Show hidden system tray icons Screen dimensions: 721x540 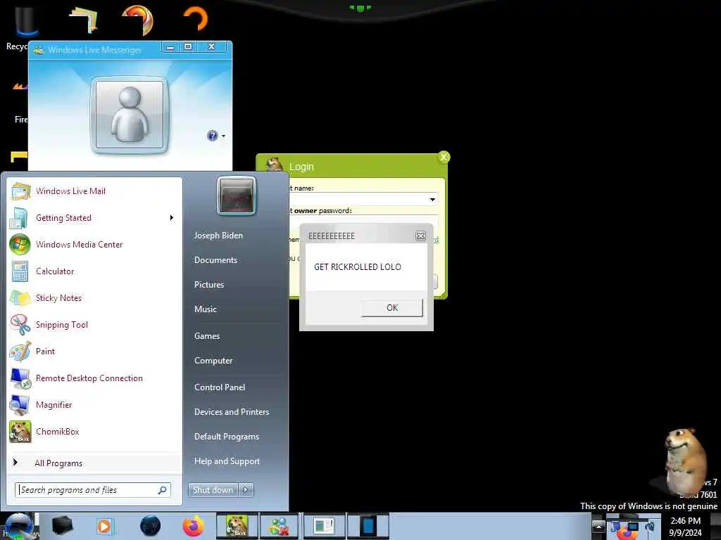pos(598,526)
